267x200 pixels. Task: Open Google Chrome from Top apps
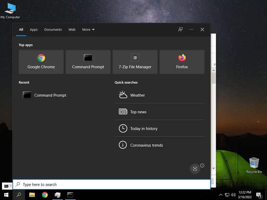coord(41,62)
